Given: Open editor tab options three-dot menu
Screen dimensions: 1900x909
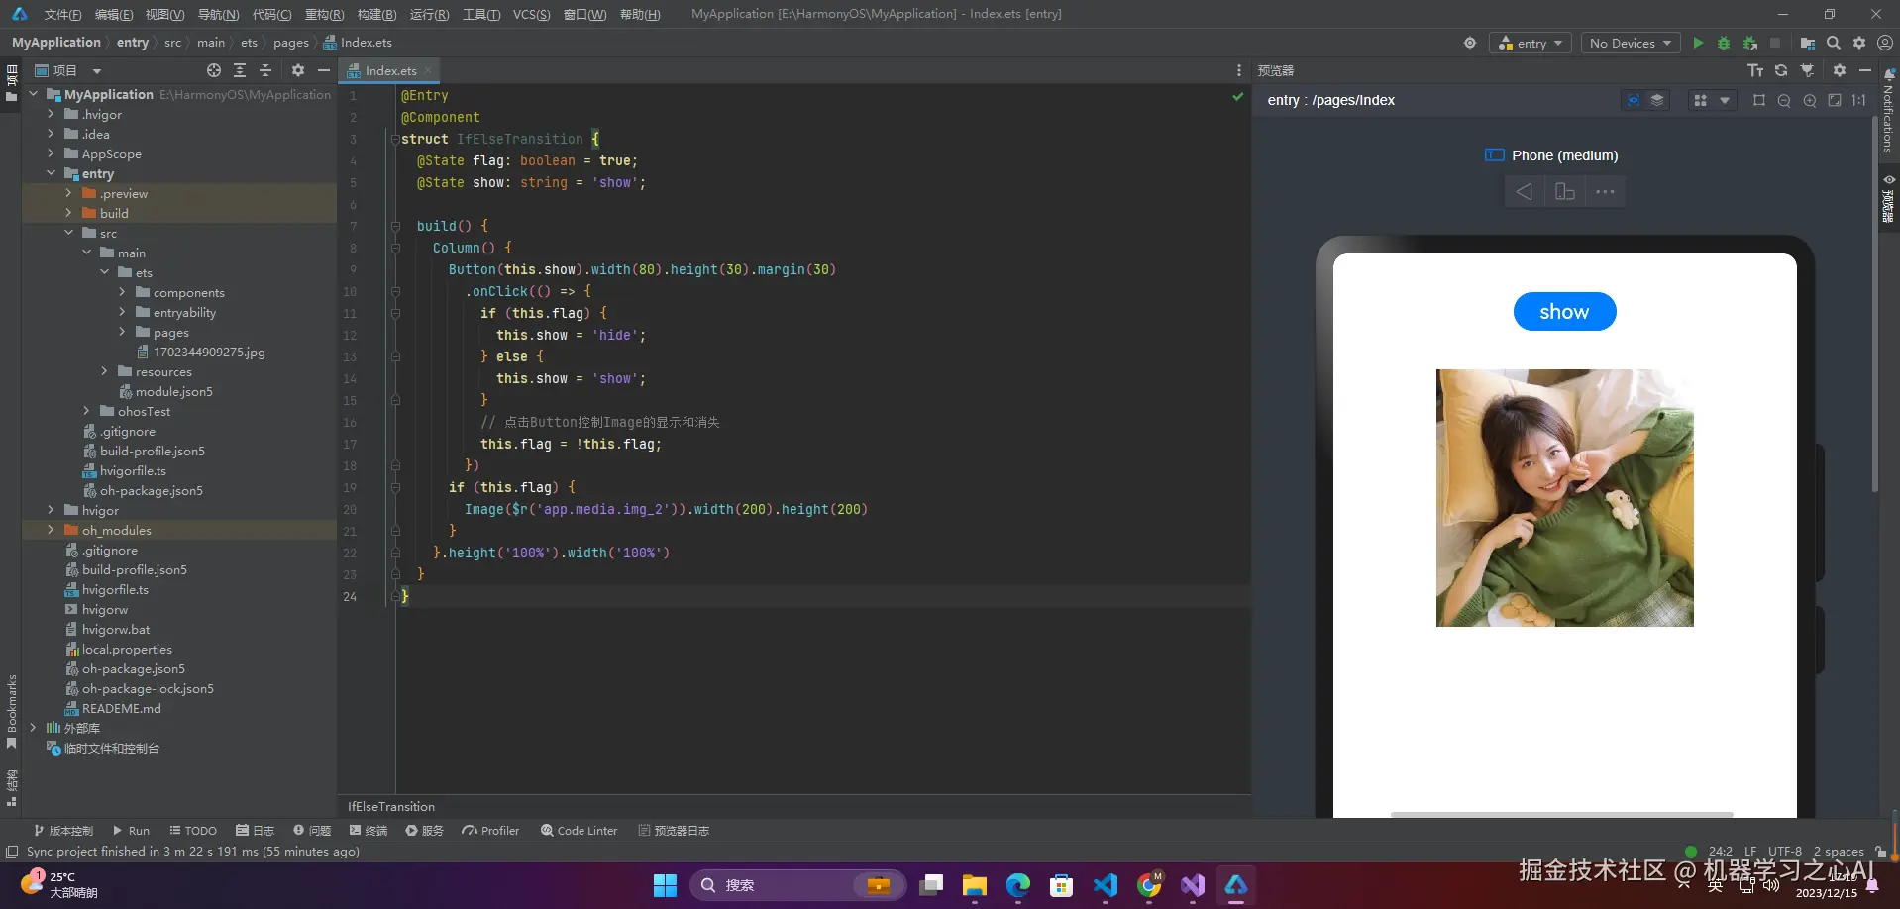Looking at the screenshot, I should click(1239, 70).
